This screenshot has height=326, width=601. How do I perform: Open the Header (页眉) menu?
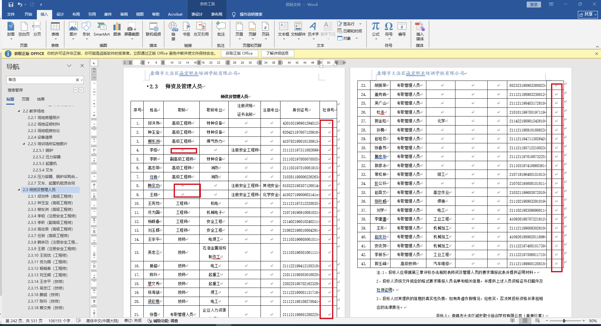point(239,30)
